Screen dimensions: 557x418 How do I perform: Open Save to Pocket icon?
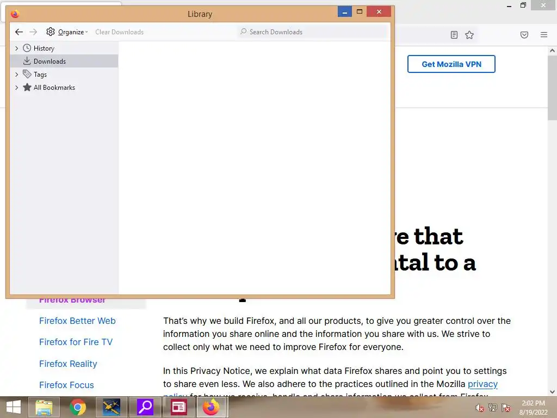click(x=524, y=35)
